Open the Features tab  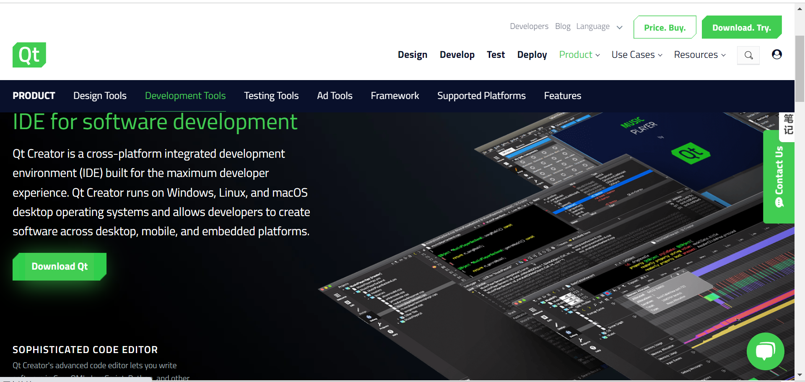[563, 96]
